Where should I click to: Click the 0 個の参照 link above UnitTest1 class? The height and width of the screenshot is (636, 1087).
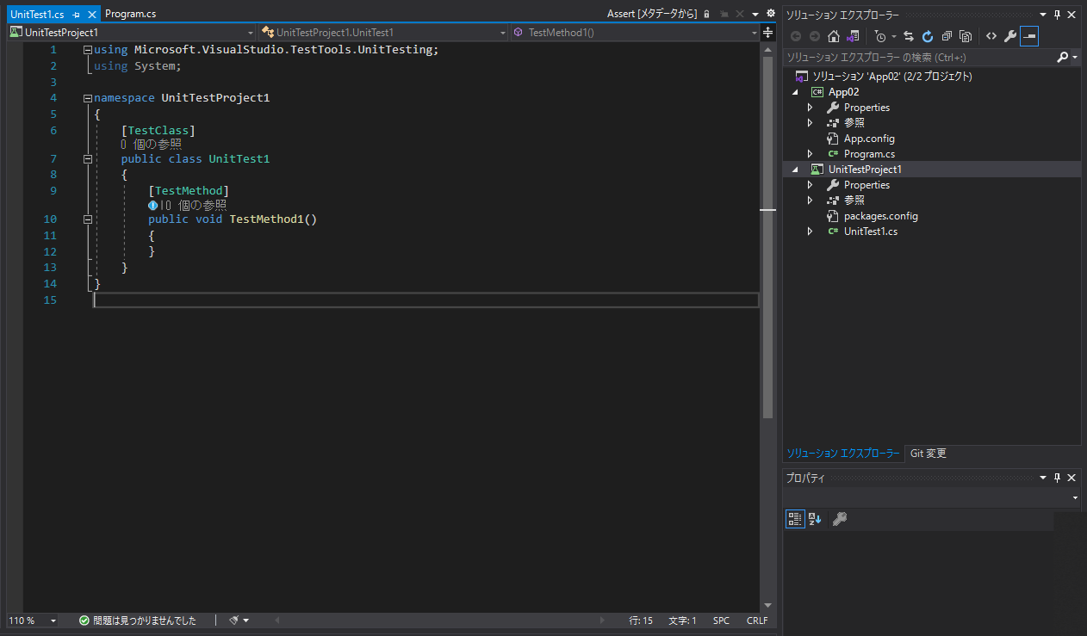[152, 145]
